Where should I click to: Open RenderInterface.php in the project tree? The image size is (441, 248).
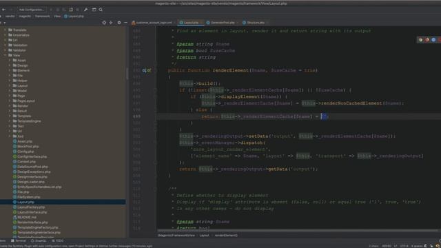pyautogui.click(x=30, y=222)
